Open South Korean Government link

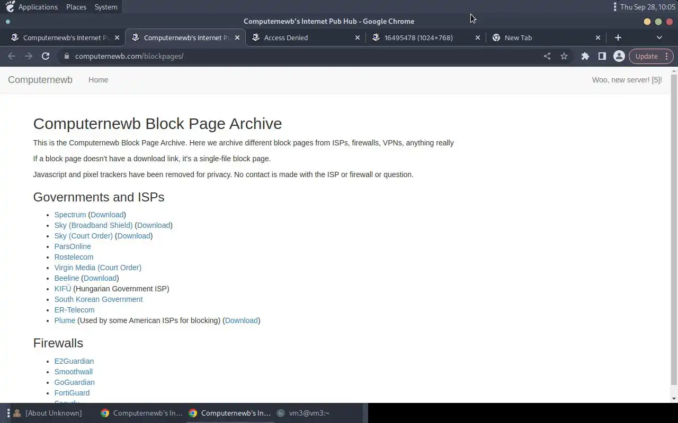[x=98, y=299]
